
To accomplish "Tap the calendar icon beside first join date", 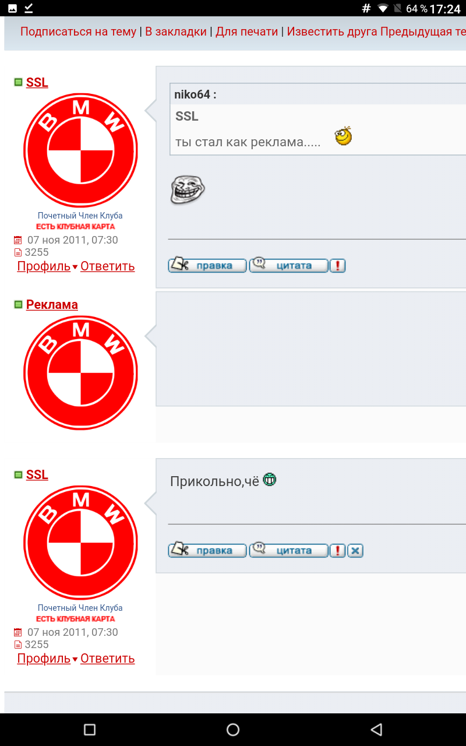I will pyautogui.click(x=17, y=240).
